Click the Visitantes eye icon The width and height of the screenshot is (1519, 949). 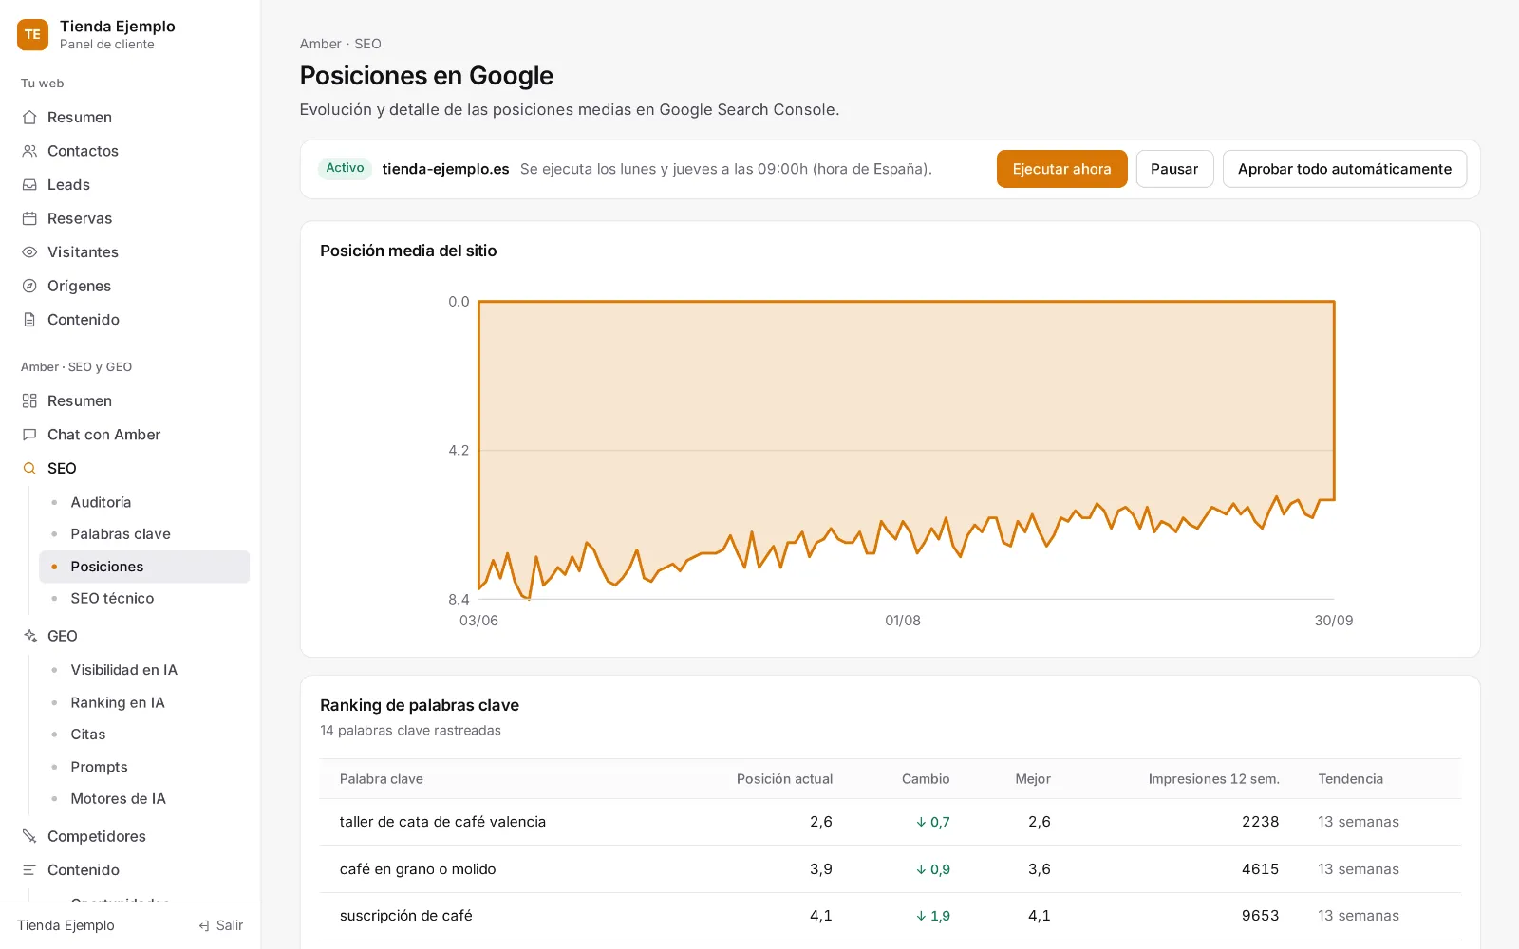(x=29, y=252)
